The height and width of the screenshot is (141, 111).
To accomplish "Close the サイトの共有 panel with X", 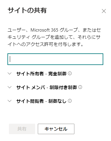I will tap(104, 11).
